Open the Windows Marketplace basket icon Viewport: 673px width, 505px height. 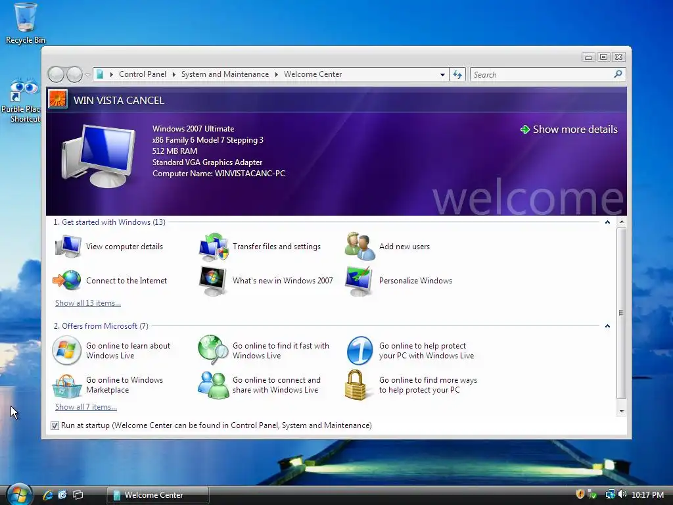click(x=66, y=385)
